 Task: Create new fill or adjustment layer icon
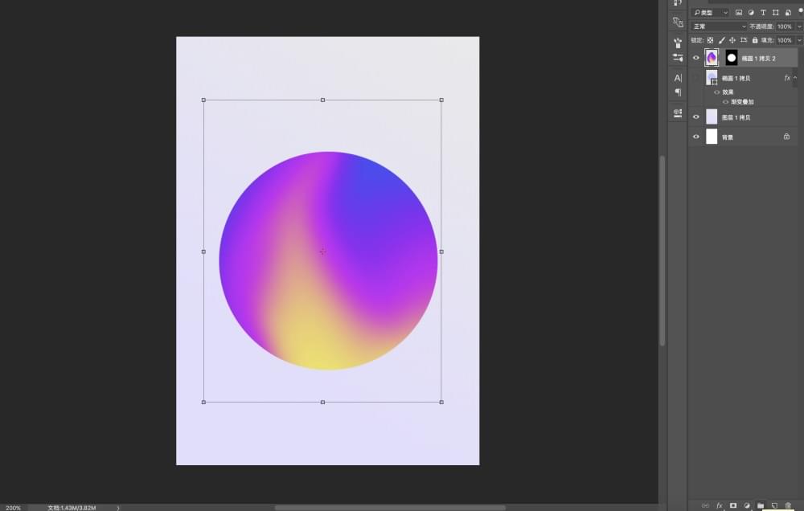click(x=747, y=506)
